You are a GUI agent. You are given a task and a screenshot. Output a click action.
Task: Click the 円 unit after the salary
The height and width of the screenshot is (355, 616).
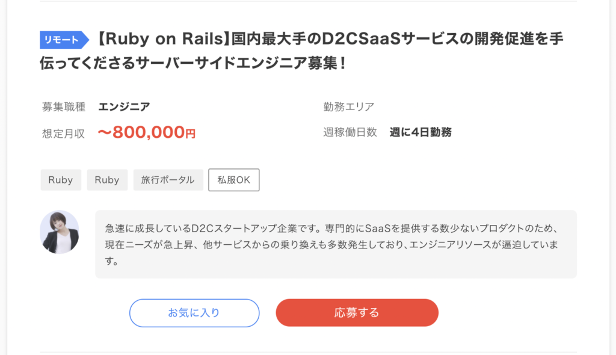click(x=191, y=134)
